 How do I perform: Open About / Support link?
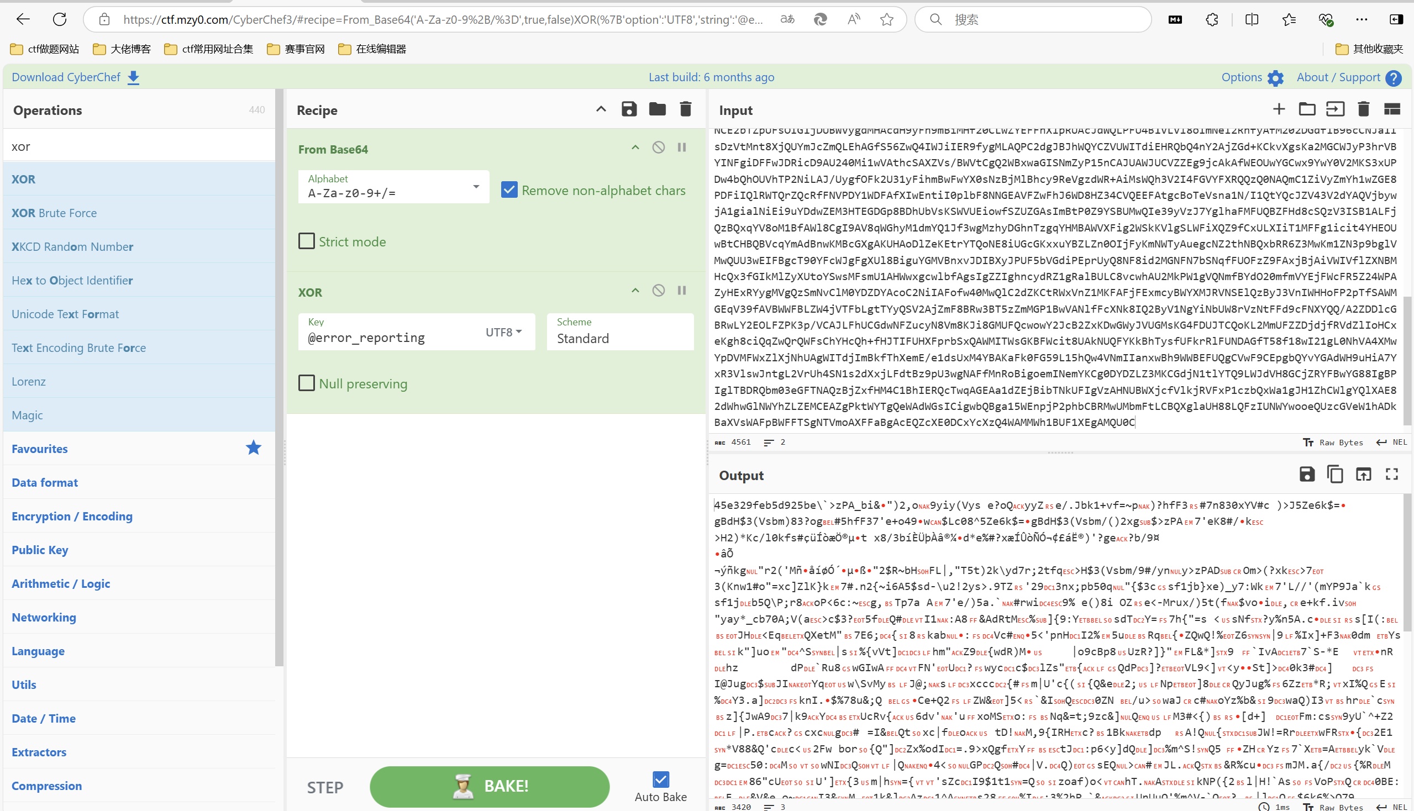point(1349,77)
